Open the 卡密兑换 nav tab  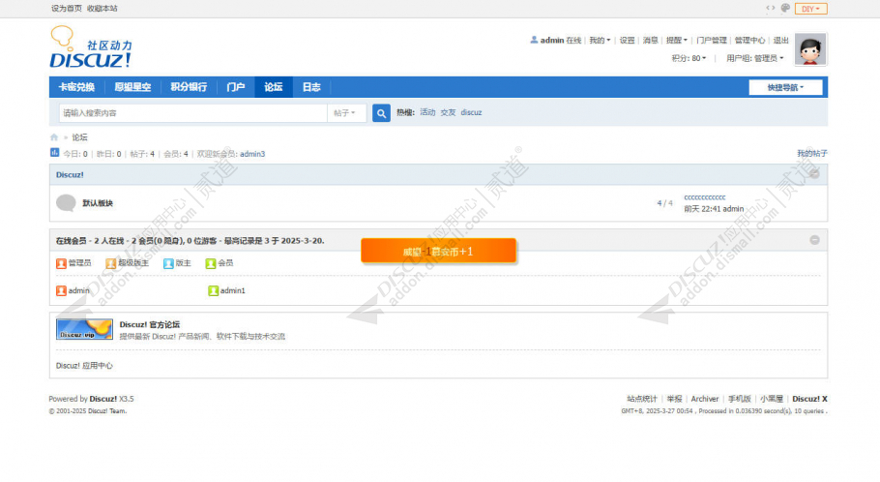[77, 87]
